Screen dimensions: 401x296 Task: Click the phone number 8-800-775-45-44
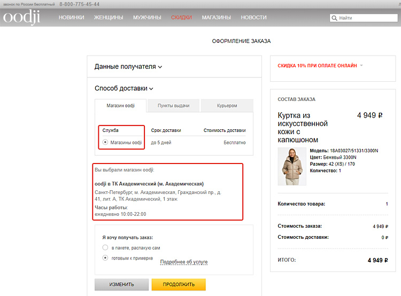click(x=80, y=4)
